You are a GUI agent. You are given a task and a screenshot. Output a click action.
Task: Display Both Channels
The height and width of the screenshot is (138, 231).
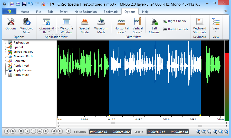(176, 29)
